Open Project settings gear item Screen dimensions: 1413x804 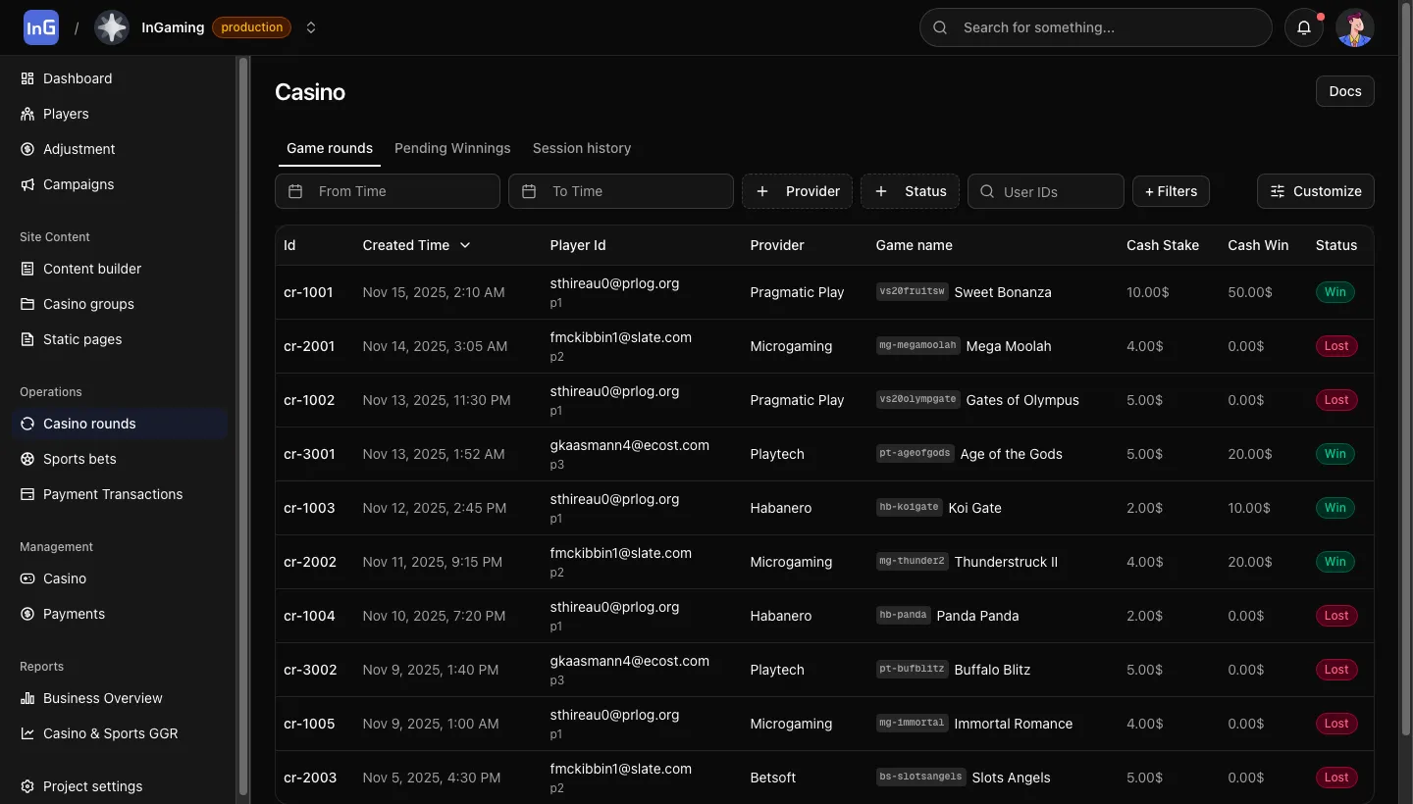click(92, 786)
